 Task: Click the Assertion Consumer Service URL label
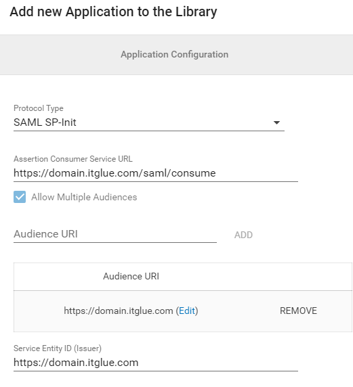pyautogui.click(x=73, y=159)
